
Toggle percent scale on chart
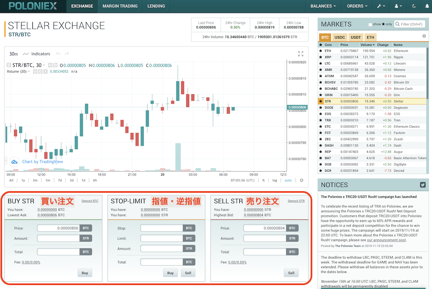(x=264, y=180)
